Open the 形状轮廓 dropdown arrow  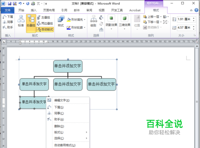(85, 28)
